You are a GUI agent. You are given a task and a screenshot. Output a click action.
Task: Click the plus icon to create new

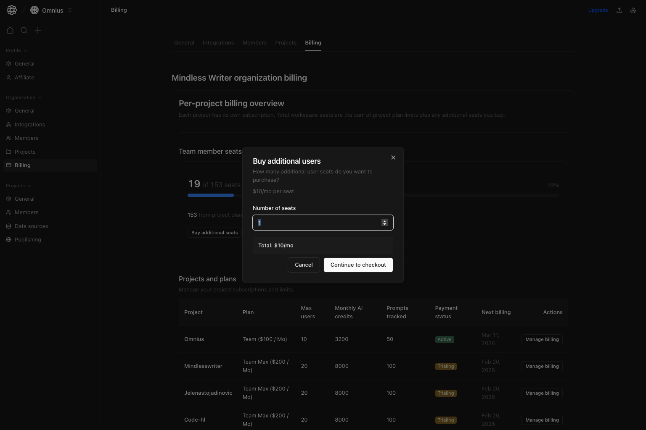coord(38,30)
